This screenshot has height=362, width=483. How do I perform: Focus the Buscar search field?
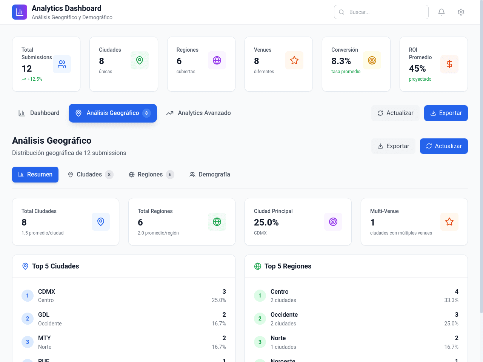(x=381, y=12)
